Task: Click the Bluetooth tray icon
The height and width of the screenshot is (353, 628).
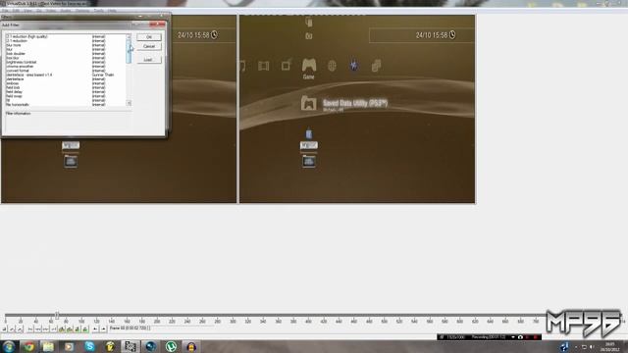Action: (564, 346)
